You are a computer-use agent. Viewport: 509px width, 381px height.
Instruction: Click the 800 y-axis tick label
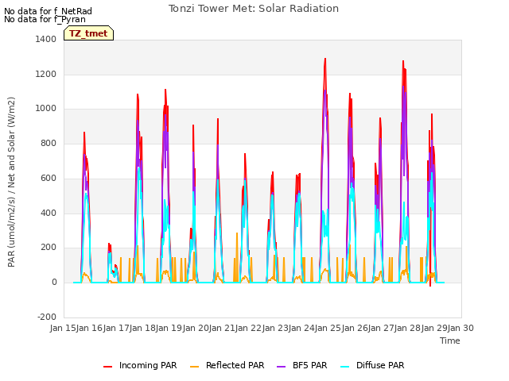click(x=49, y=144)
